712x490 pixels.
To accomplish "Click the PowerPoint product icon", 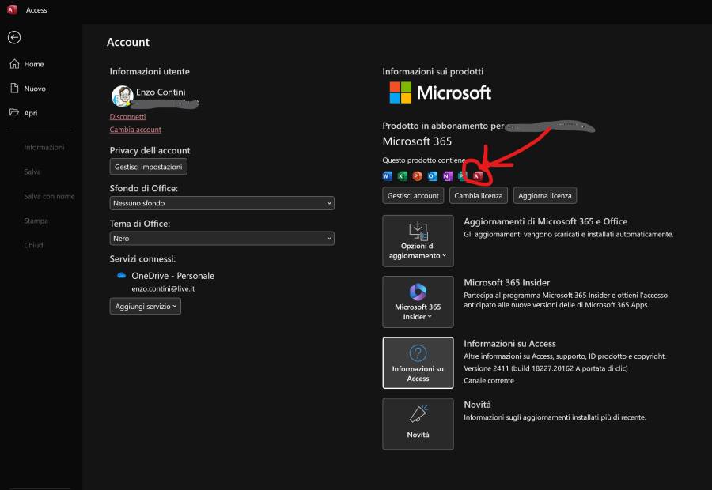I will 417,175.
